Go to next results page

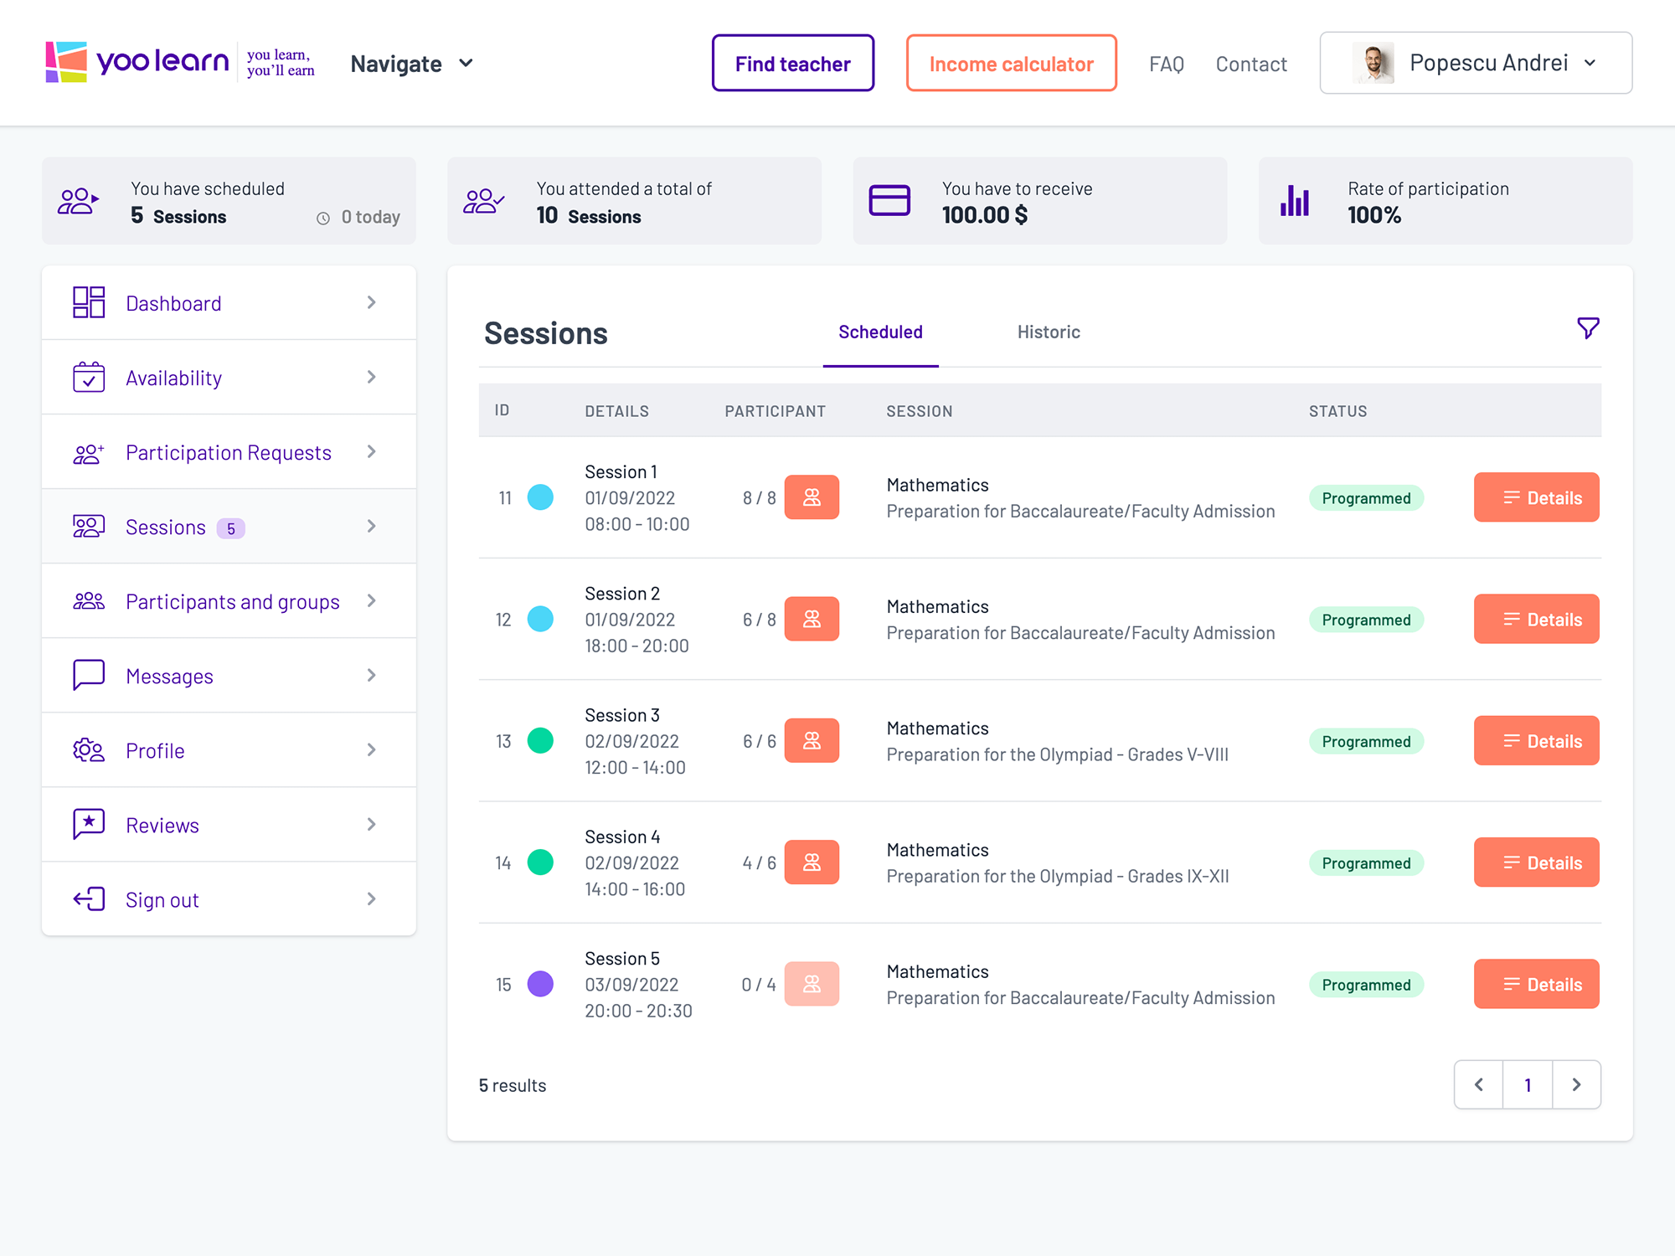[1575, 1085]
